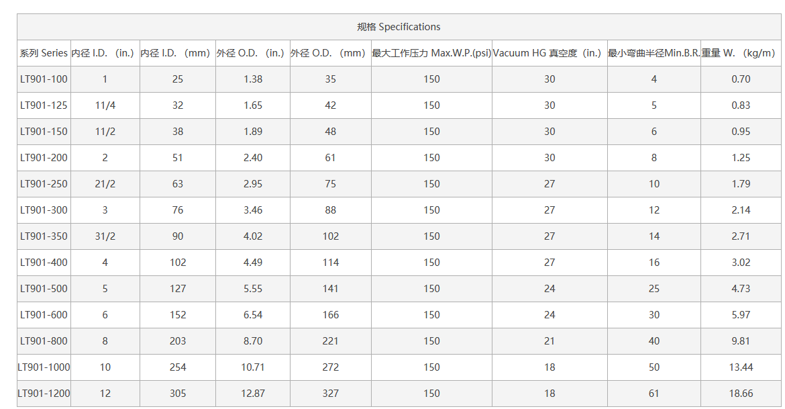Click the Max.W.P.(psi) column header
The height and width of the screenshot is (409, 785).
pyautogui.click(x=431, y=53)
